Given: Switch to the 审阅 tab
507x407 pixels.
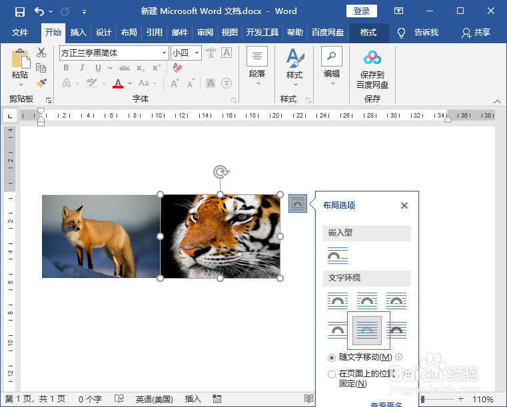Looking at the screenshot, I should [x=205, y=33].
